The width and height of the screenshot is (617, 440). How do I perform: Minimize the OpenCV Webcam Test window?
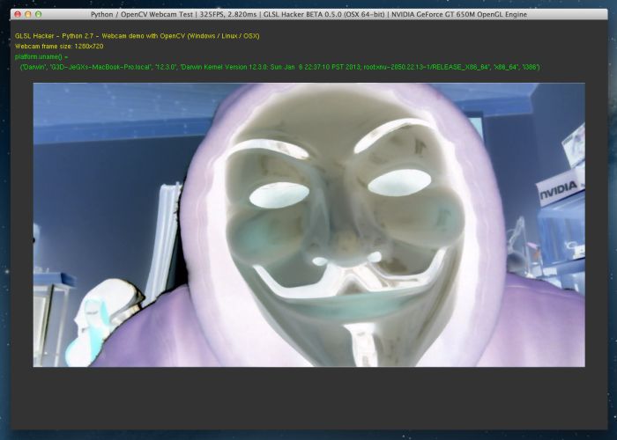pos(28,14)
